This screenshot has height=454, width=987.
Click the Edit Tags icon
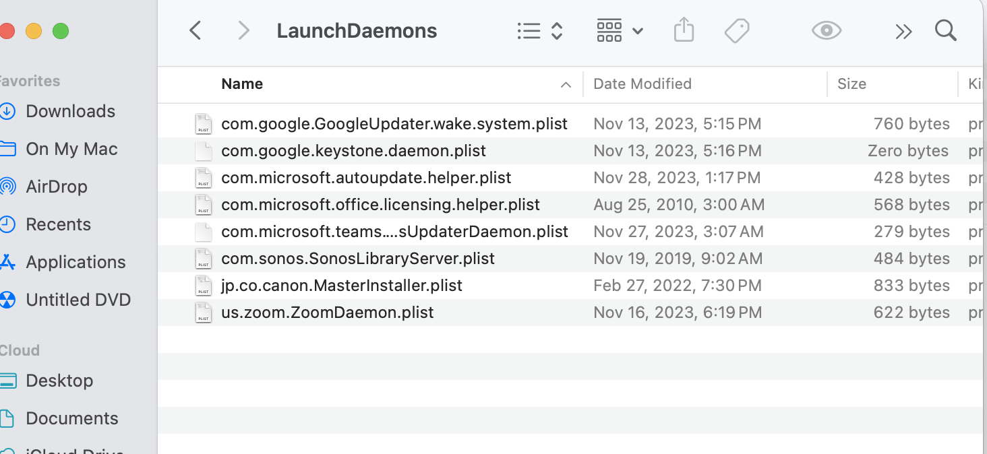pyautogui.click(x=737, y=30)
